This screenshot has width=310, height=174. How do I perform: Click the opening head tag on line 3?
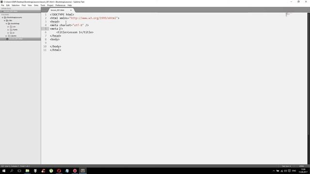coord(55,22)
